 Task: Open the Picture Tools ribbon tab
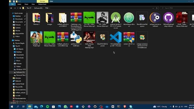[x=42, y=4]
